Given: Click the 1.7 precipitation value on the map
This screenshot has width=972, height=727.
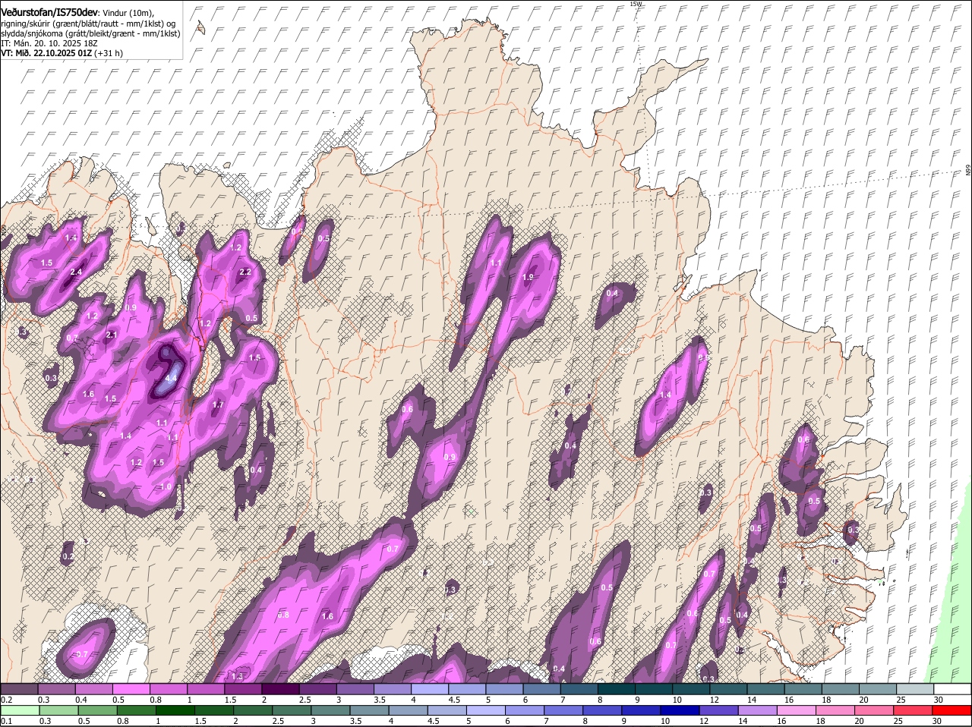Looking at the screenshot, I should point(218,405).
